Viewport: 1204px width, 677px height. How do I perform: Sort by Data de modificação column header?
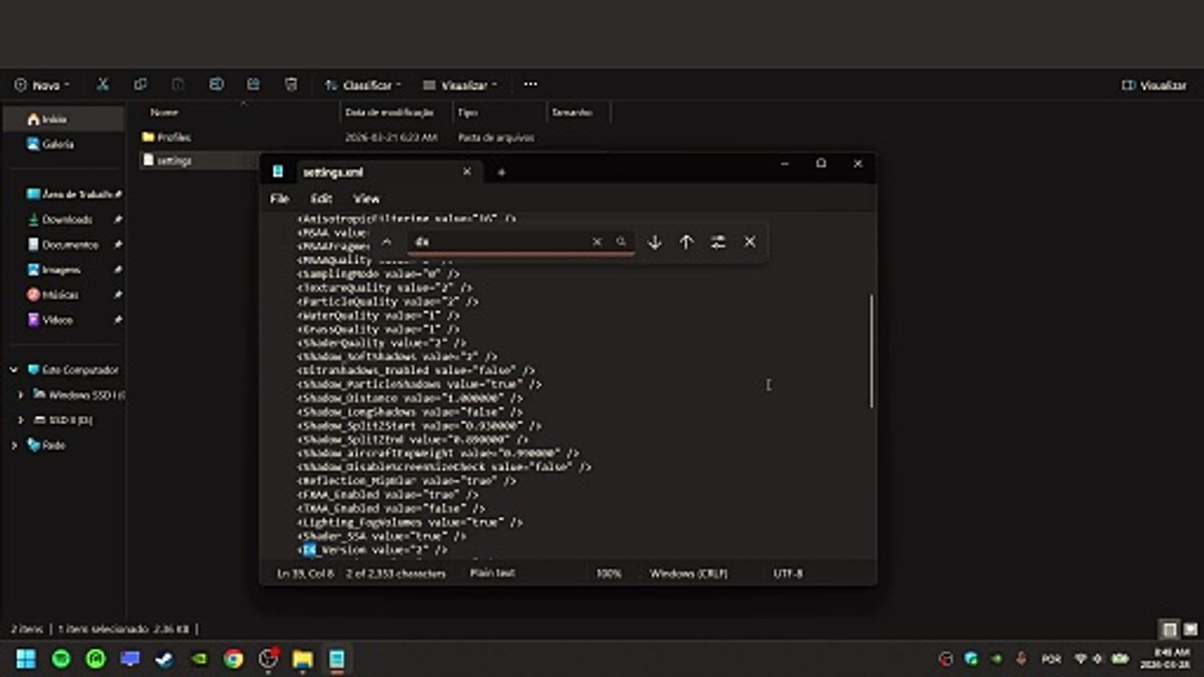389,112
